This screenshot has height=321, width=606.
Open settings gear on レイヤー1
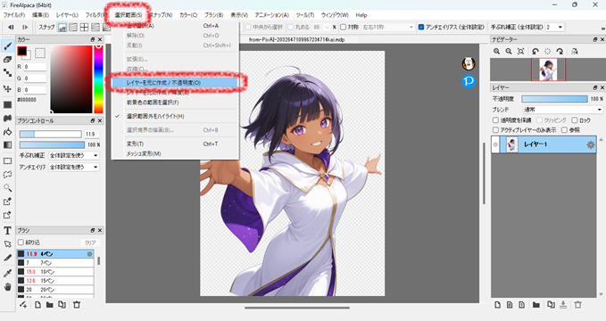tap(591, 144)
